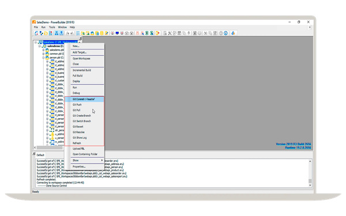Click the Debug bug toolbar icon
This screenshot has width=346, height=216.
137,33
